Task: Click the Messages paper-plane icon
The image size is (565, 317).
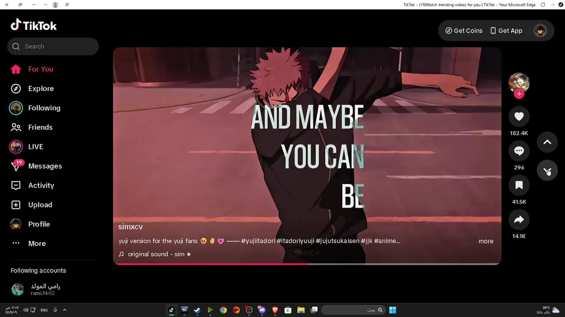Action: pyautogui.click(x=15, y=167)
